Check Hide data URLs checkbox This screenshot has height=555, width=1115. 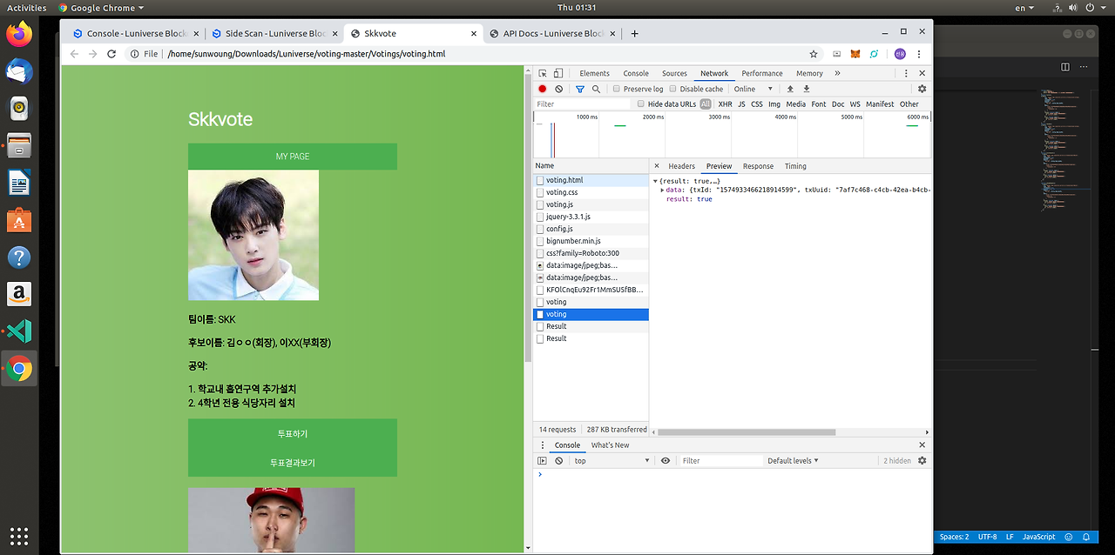(640, 104)
